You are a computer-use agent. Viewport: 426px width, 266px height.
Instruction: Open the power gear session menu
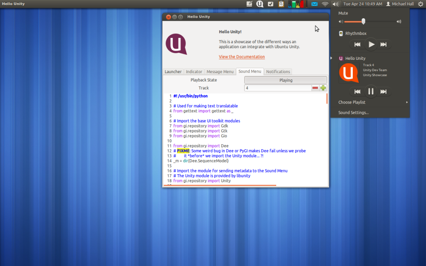(x=421, y=4)
